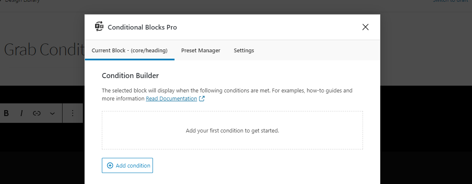This screenshot has width=472, height=184.
Task: Click the Conditional Blocks Pro dialog title
Action: pos(142,27)
